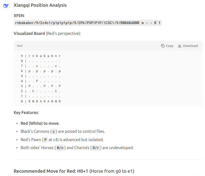The height and width of the screenshot is (176, 205).
Task: Click 'Red (White) to move' bullet
Action: [39, 123]
